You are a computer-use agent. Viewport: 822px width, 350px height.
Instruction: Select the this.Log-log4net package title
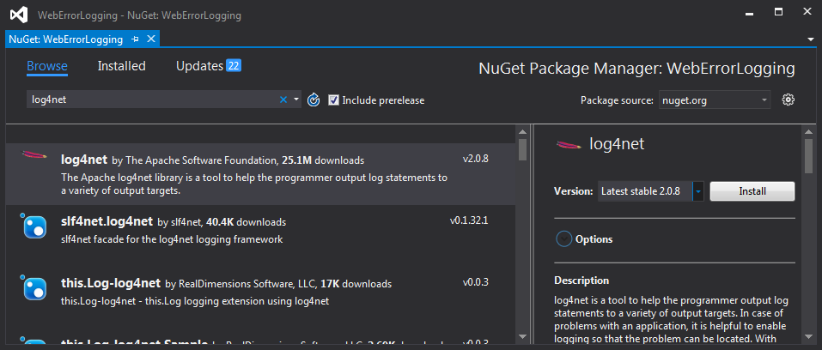111,283
